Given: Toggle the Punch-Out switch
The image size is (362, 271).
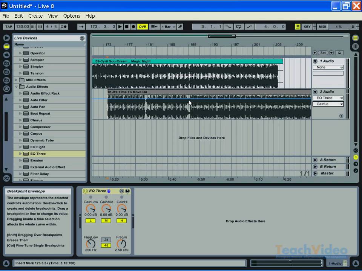Looking at the screenshot, I should pyautogui.click(x=249, y=27).
